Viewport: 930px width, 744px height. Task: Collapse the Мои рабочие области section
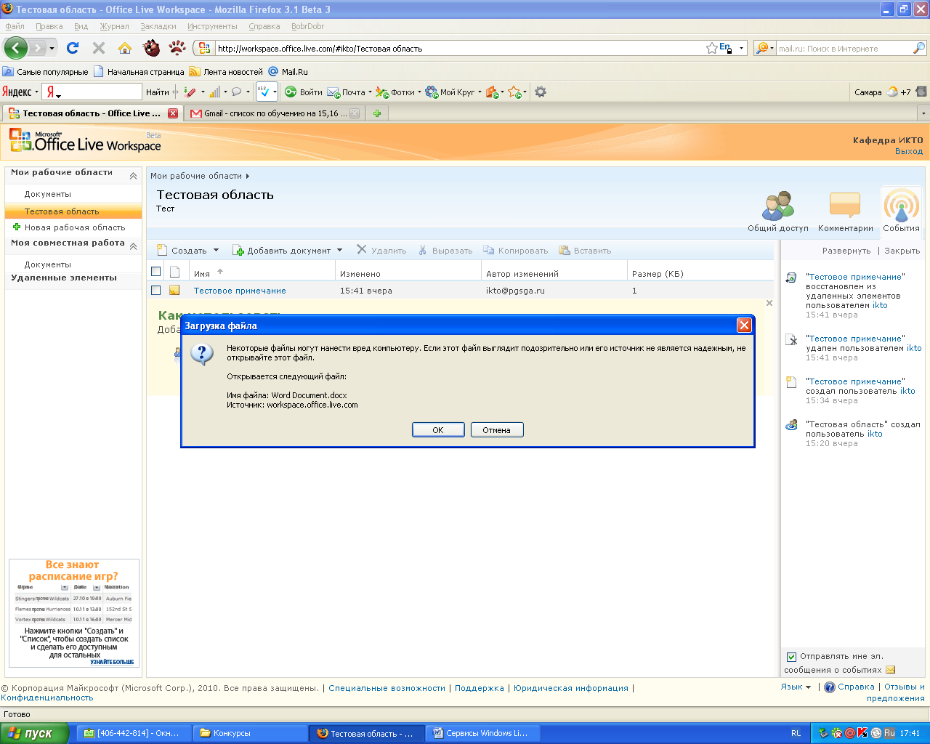[133, 176]
